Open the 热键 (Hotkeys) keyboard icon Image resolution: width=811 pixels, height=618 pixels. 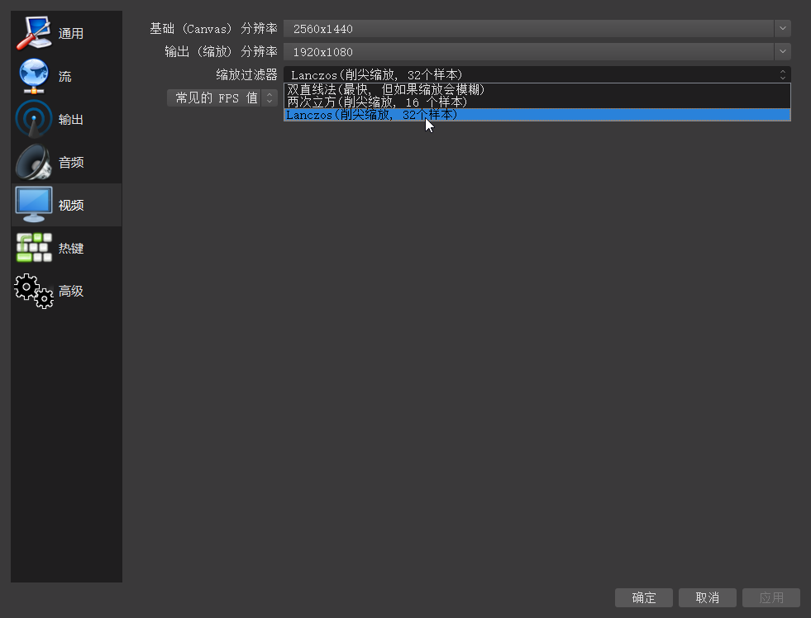pyautogui.click(x=34, y=248)
